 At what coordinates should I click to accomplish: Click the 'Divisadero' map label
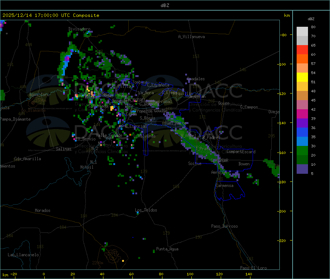[79, 29]
